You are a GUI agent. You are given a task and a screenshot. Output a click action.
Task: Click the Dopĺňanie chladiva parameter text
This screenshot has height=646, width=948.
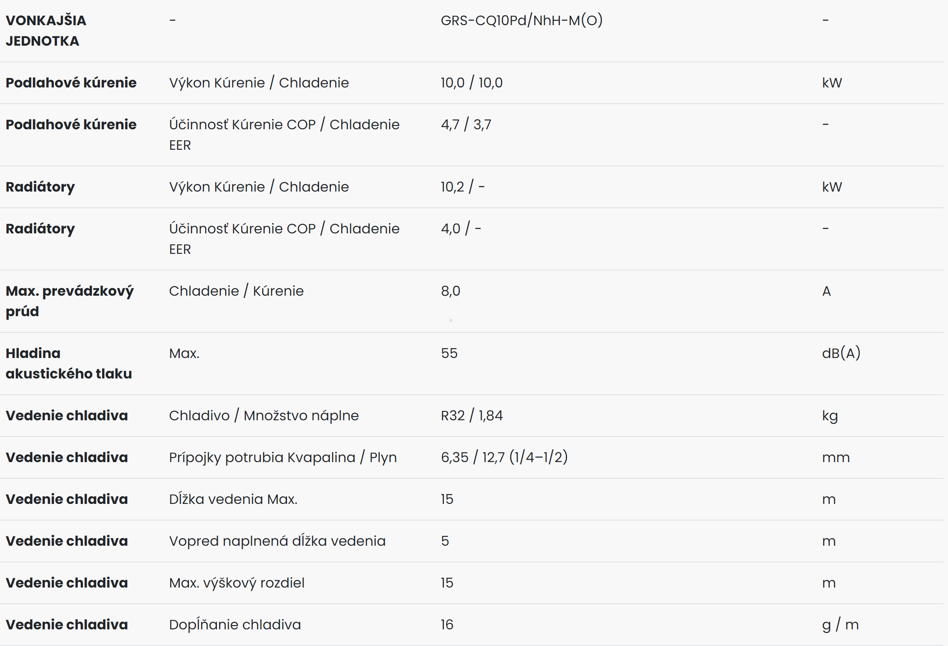coord(235,624)
